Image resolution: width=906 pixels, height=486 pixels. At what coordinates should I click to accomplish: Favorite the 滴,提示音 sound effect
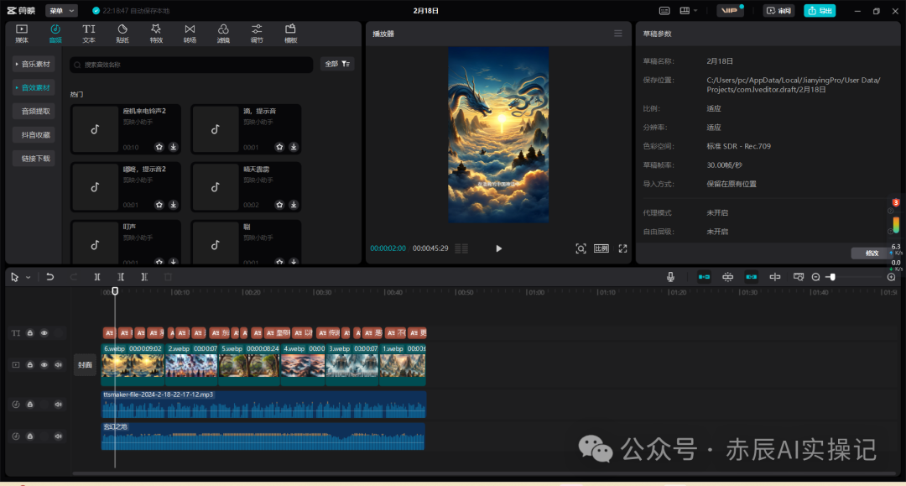279,147
